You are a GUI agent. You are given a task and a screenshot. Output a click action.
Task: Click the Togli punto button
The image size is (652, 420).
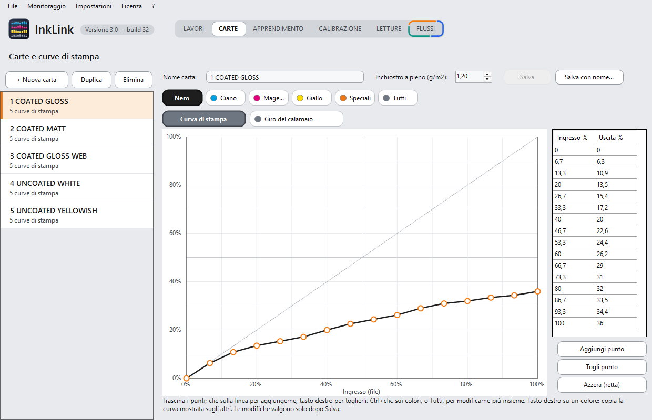[602, 367]
